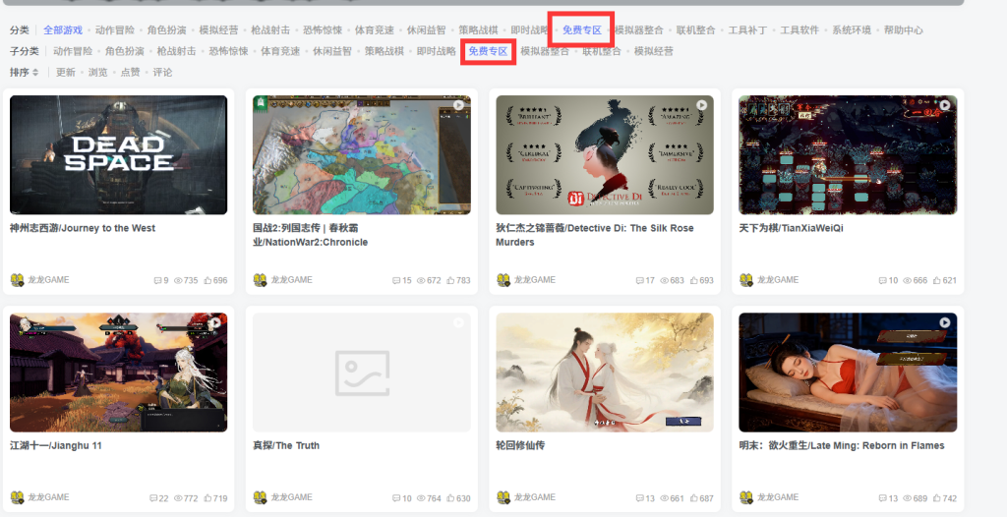This screenshot has height=517, width=1007.
Task: Open the 轮回修仙传 couple artwork thumbnail
Action: 605,373
